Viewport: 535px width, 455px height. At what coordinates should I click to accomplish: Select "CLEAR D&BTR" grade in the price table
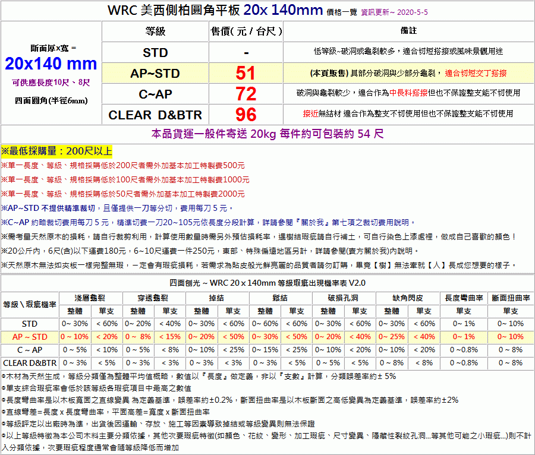(155, 115)
